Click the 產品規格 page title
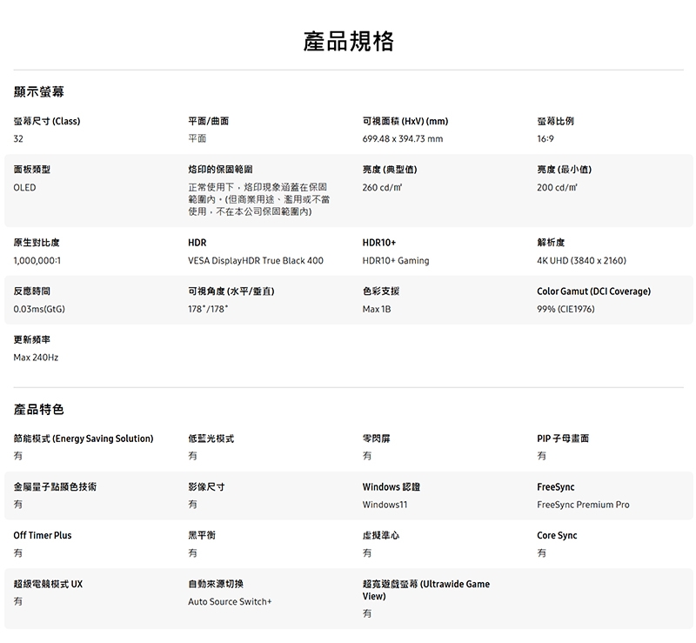This screenshot has width=696, height=643. pyautogui.click(x=348, y=41)
